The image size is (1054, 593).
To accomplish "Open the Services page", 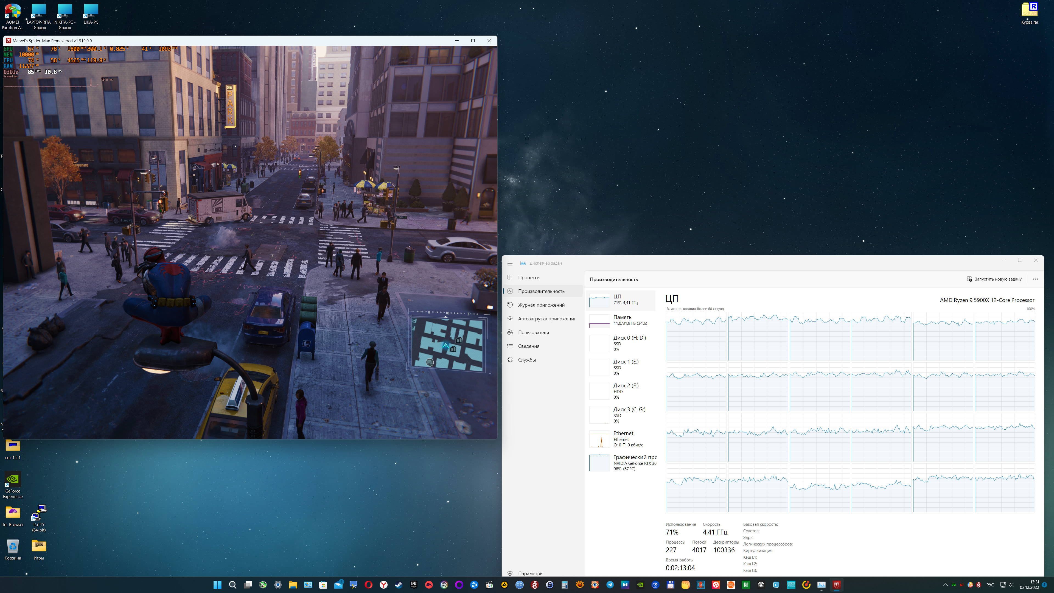I will click(x=527, y=360).
